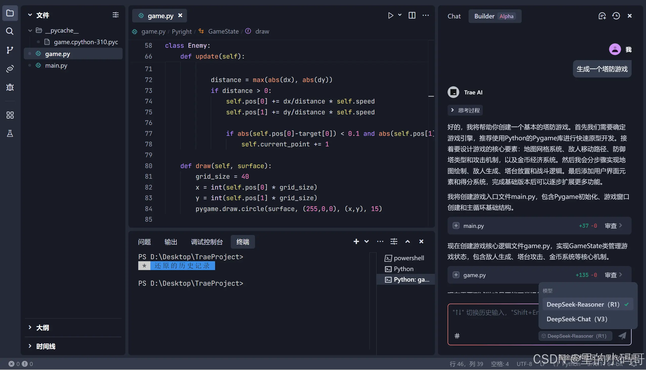Expand the 思考过程 thinking section
This screenshot has width=646, height=370.
click(465, 110)
